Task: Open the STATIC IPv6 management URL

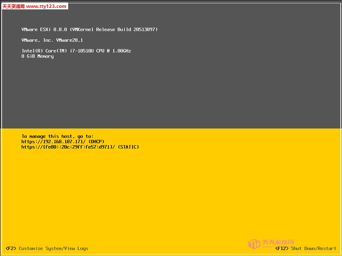Action: [80, 147]
